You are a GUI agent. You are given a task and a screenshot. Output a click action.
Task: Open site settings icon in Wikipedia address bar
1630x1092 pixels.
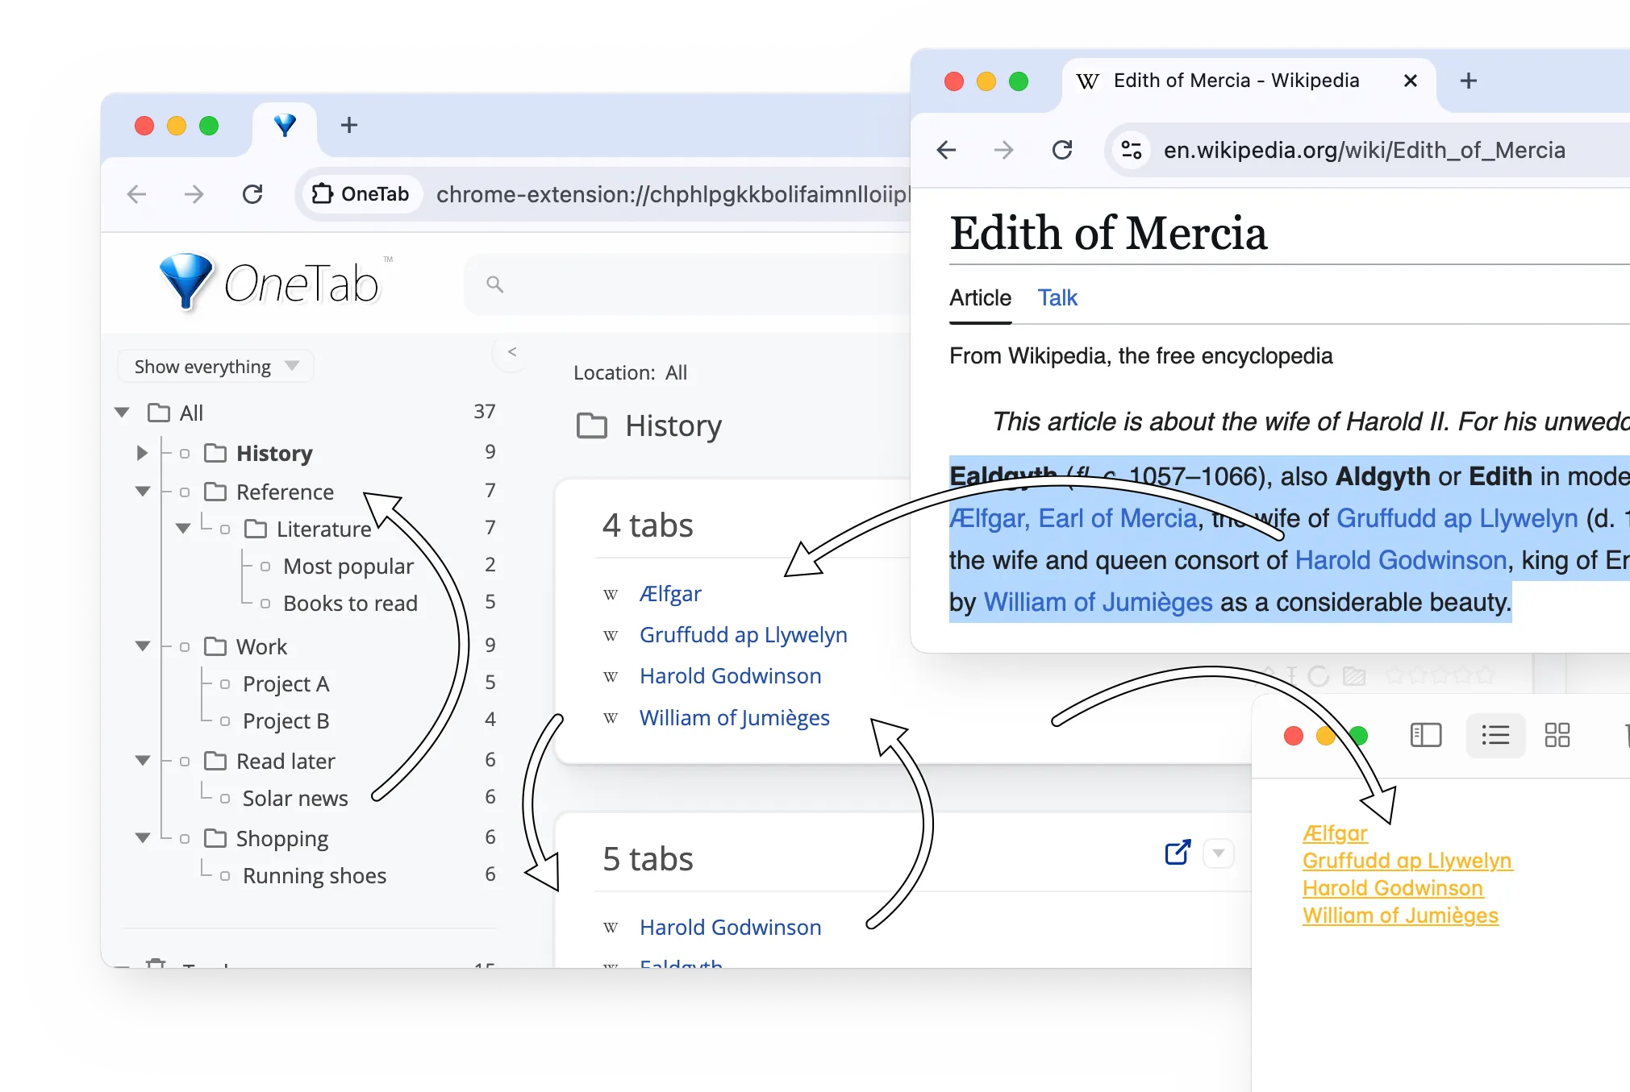1132,150
